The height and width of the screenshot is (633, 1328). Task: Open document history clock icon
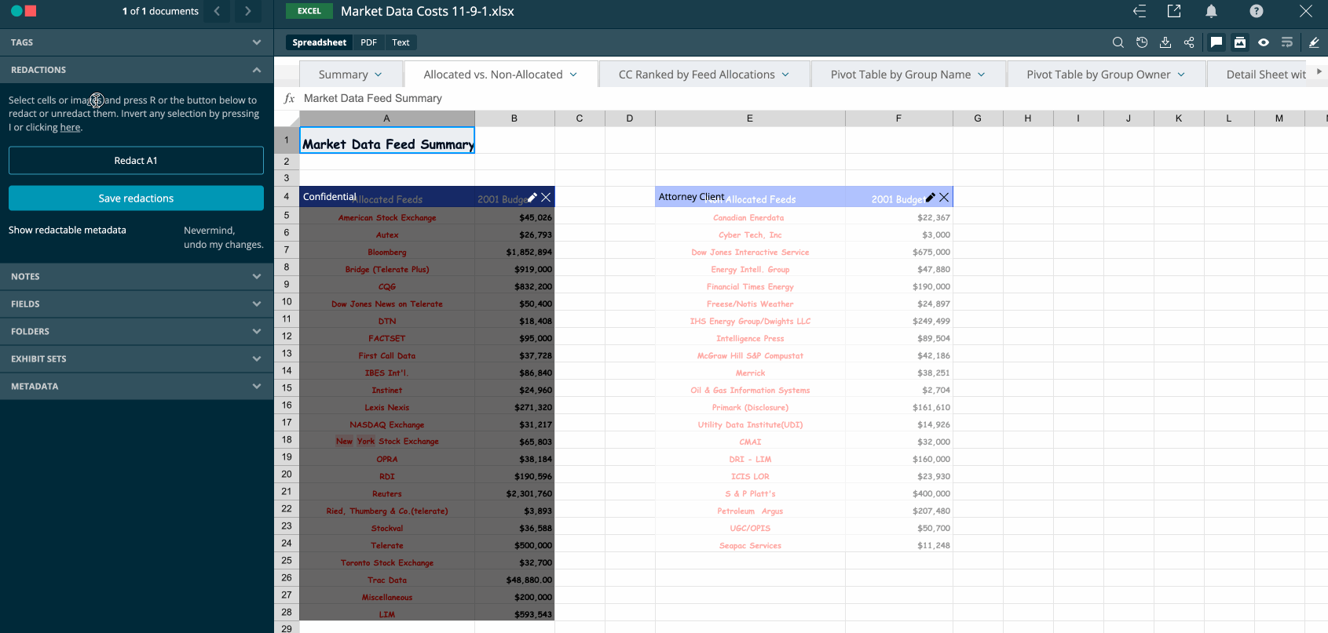[x=1142, y=42]
